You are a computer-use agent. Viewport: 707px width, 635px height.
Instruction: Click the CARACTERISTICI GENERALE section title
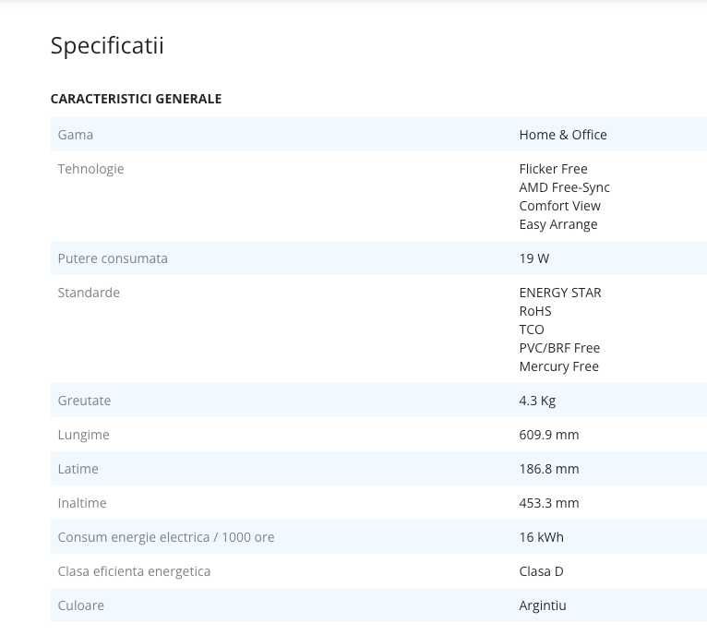click(136, 99)
